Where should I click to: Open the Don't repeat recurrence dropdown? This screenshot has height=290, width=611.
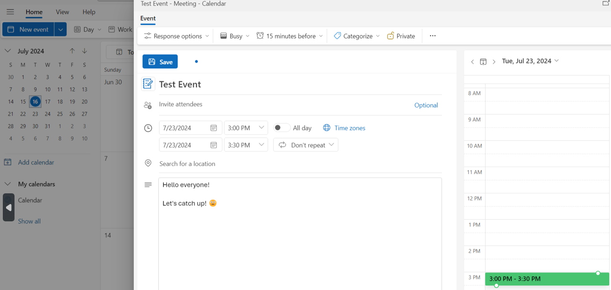coord(306,145)
